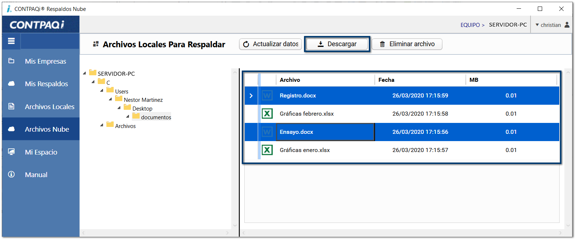Viewport: 576px width, 240px height.
Task: Collapse the SERVIDOR-PC tree node
Action: [x=84, y=73]
